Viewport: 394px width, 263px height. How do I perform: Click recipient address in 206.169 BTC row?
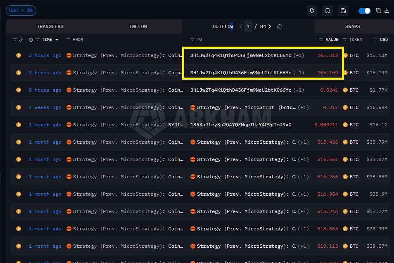click(241, 73)
